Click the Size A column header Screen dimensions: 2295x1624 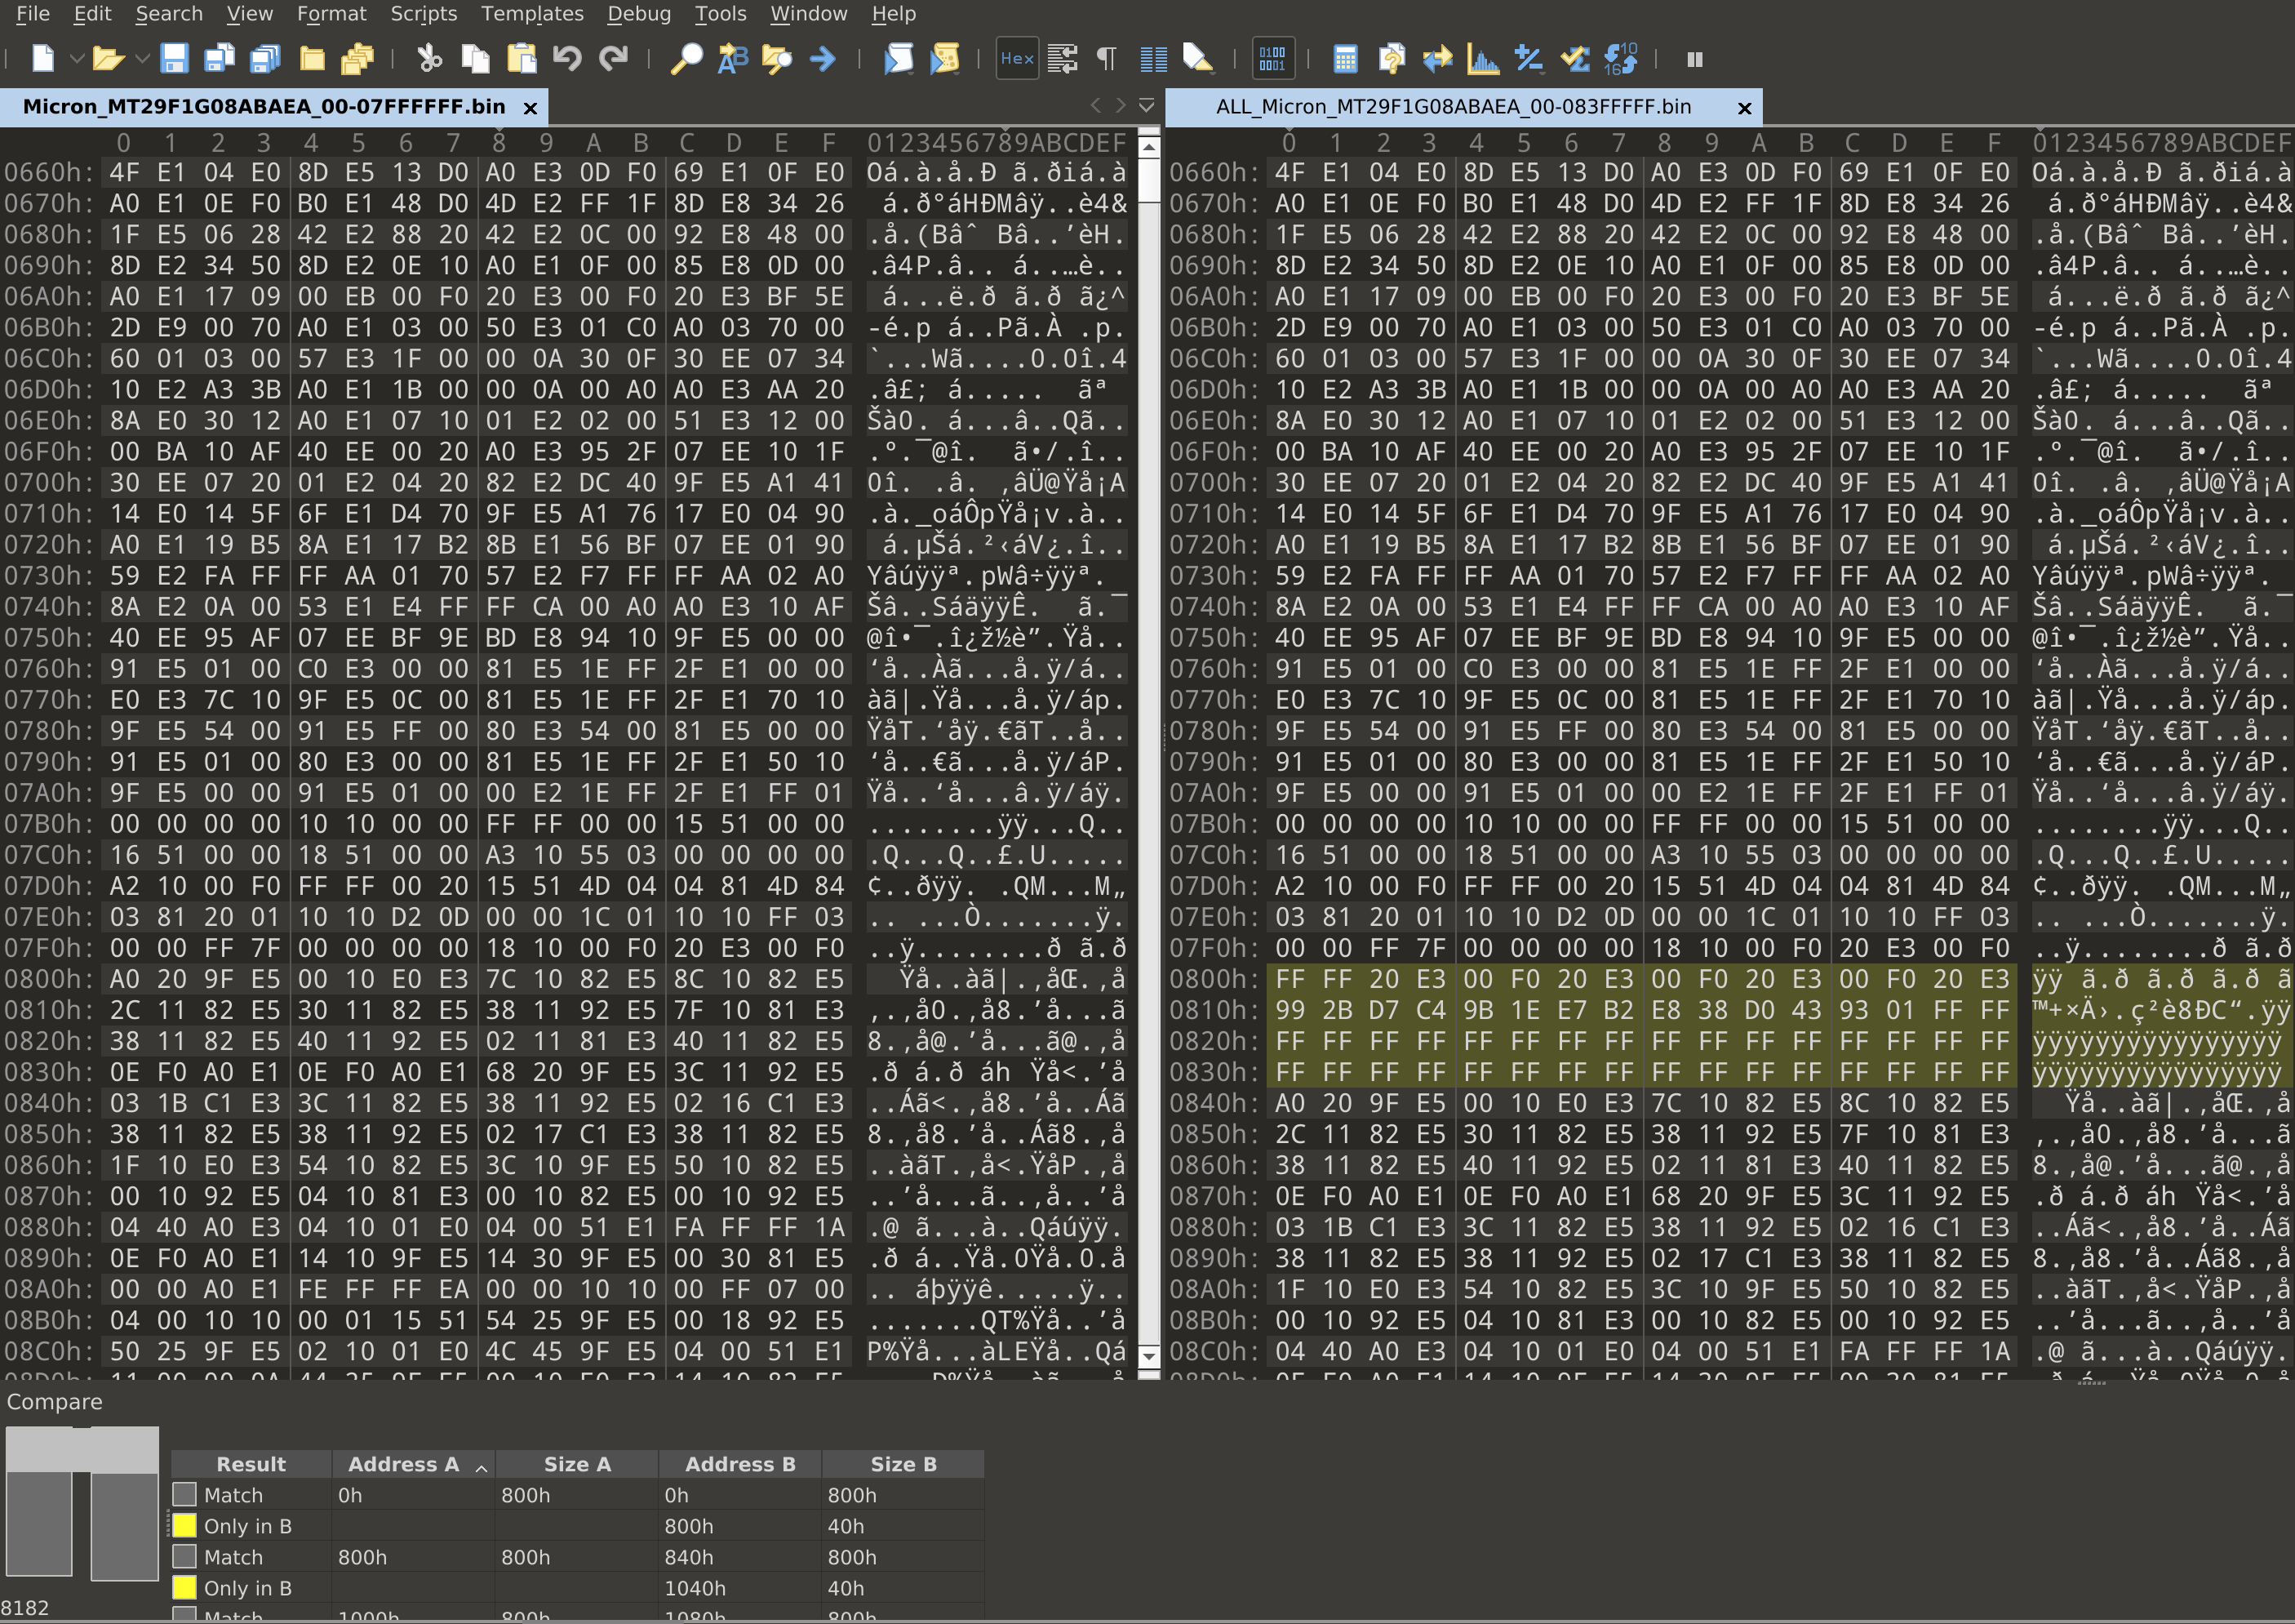click(x=577, y=1464)
